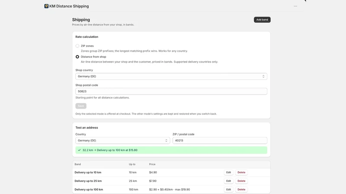Open the three-dot more options menu
Viewport: 346px width, 194px height.
[295, 6]
